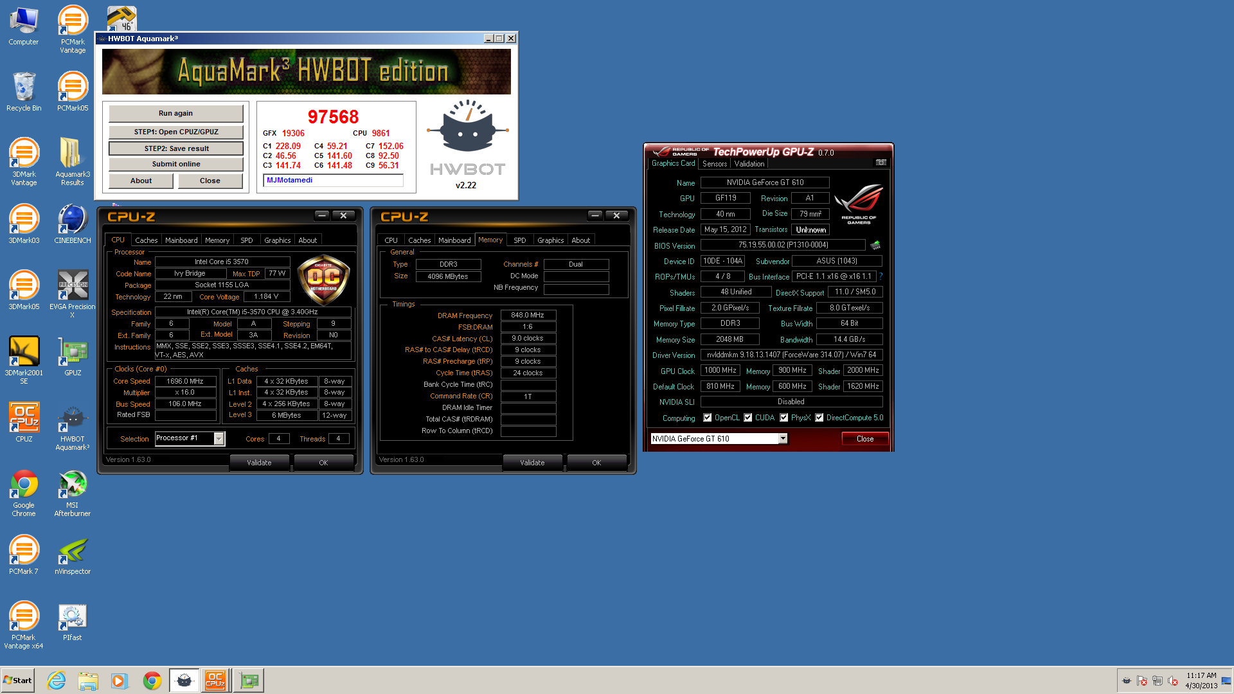Image resolution: width=1234 pixels, height=694 pixels.
Task: Click the Close button in Aquamark window
Action: pyautogui.click(x=210, y=181)
